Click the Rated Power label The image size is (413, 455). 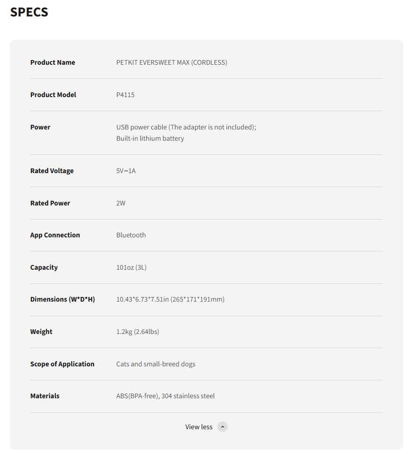[50, 203]
